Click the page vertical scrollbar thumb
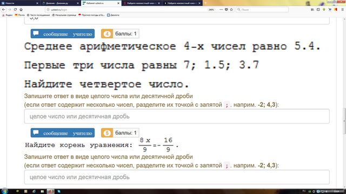The width and height of the screenshot is (346, 194). coord(344,121)
